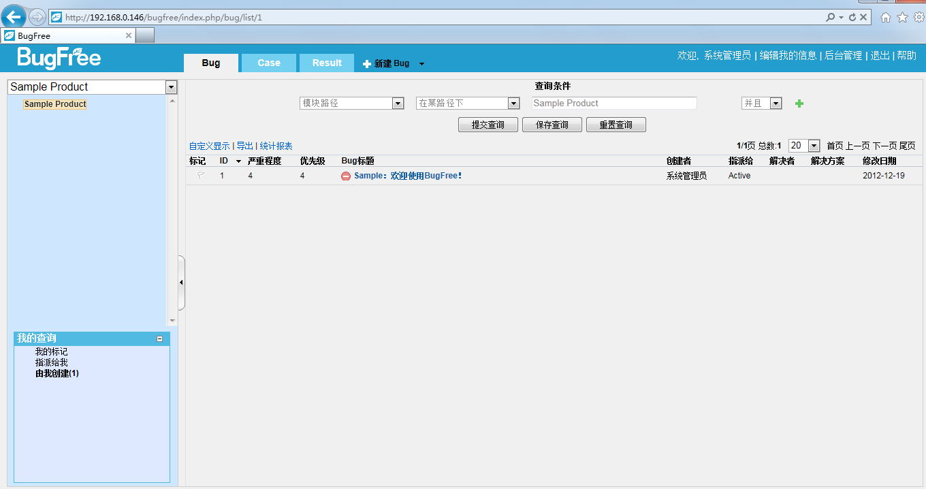Open 并且 logic dropdown

(776, 104)
